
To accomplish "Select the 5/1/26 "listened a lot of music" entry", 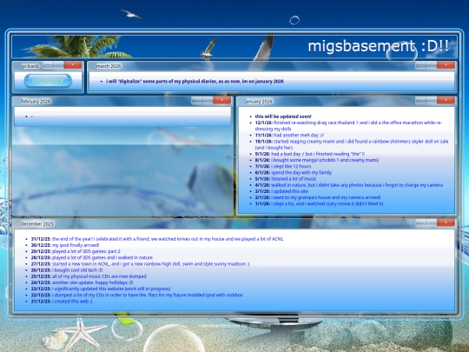I will [286, 179].
